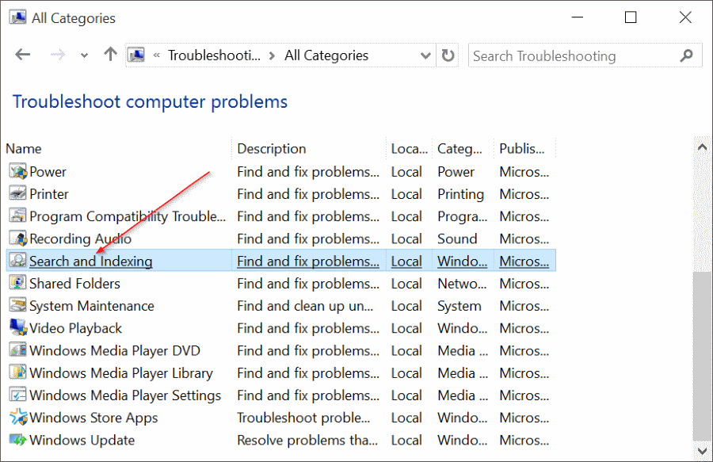Click "Resolve problems tha..." description
The width and height of the screenshot is (713, 462).
pyautogui.click(x=307, y=440)
